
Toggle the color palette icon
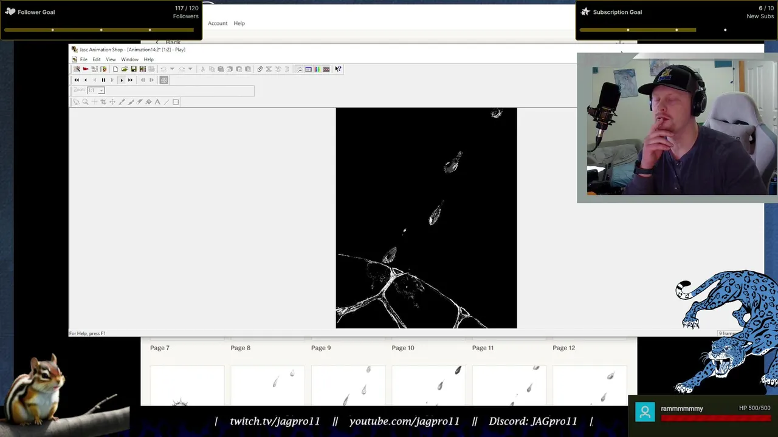(317, 69)
